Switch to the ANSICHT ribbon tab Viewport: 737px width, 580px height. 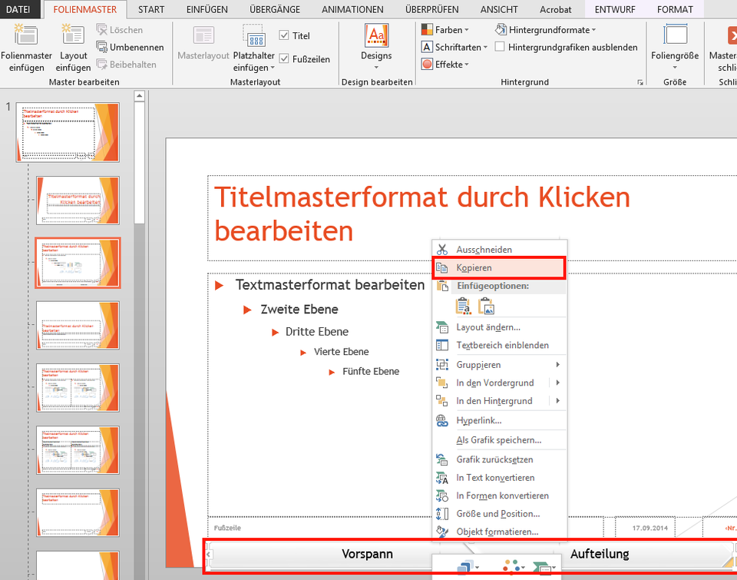click(498, 9)
